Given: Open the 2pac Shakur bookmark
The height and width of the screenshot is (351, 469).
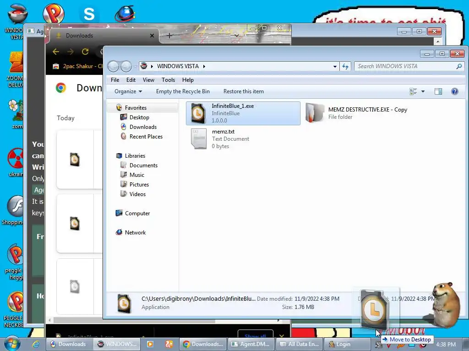Looking at the screenshot, I should click(x=78, y=66).
